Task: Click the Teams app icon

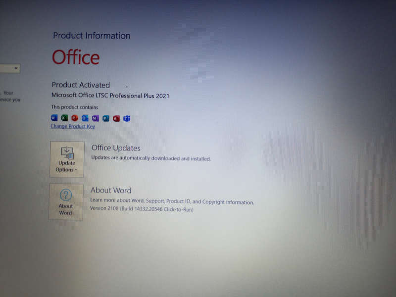Action: click(x=127, y=118)
